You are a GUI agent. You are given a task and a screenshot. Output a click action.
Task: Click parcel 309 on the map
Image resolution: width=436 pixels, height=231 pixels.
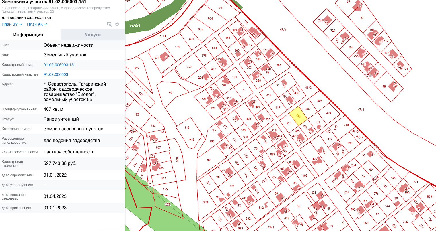pos(205,202)
